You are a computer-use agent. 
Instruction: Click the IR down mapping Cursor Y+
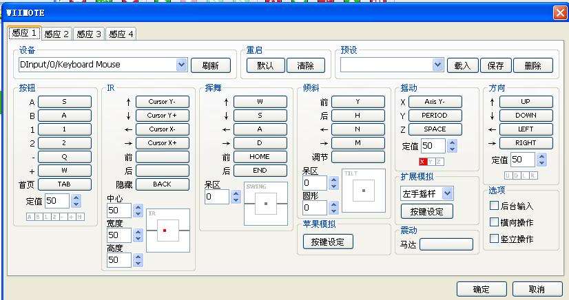point(162,116)
